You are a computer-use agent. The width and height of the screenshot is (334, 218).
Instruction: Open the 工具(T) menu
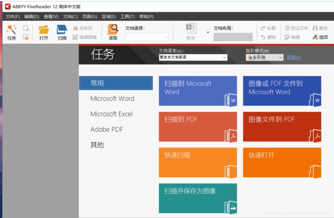pyautogui.click(x=127, y=17)
